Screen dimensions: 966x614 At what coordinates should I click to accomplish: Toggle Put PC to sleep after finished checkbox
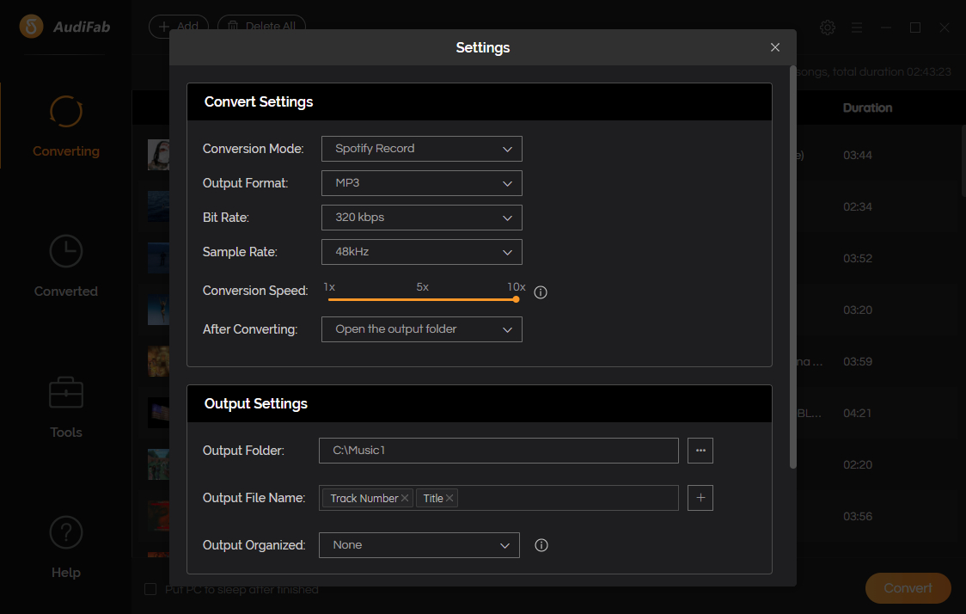150,589
